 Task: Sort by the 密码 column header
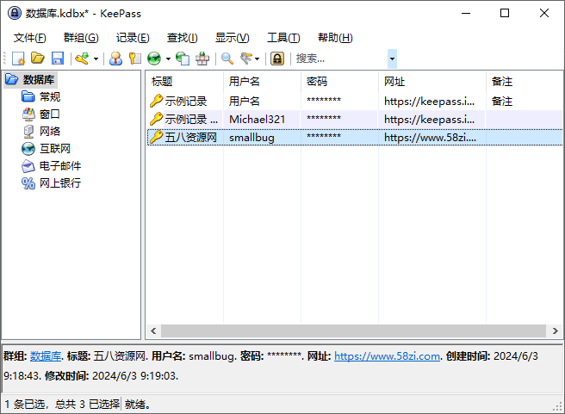coord(339,82)
